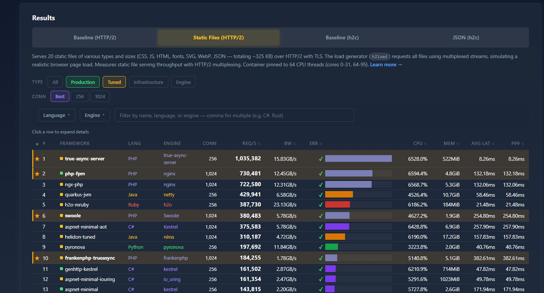
Task: Open the Engine dropdown filter
Action: (95, 115)
